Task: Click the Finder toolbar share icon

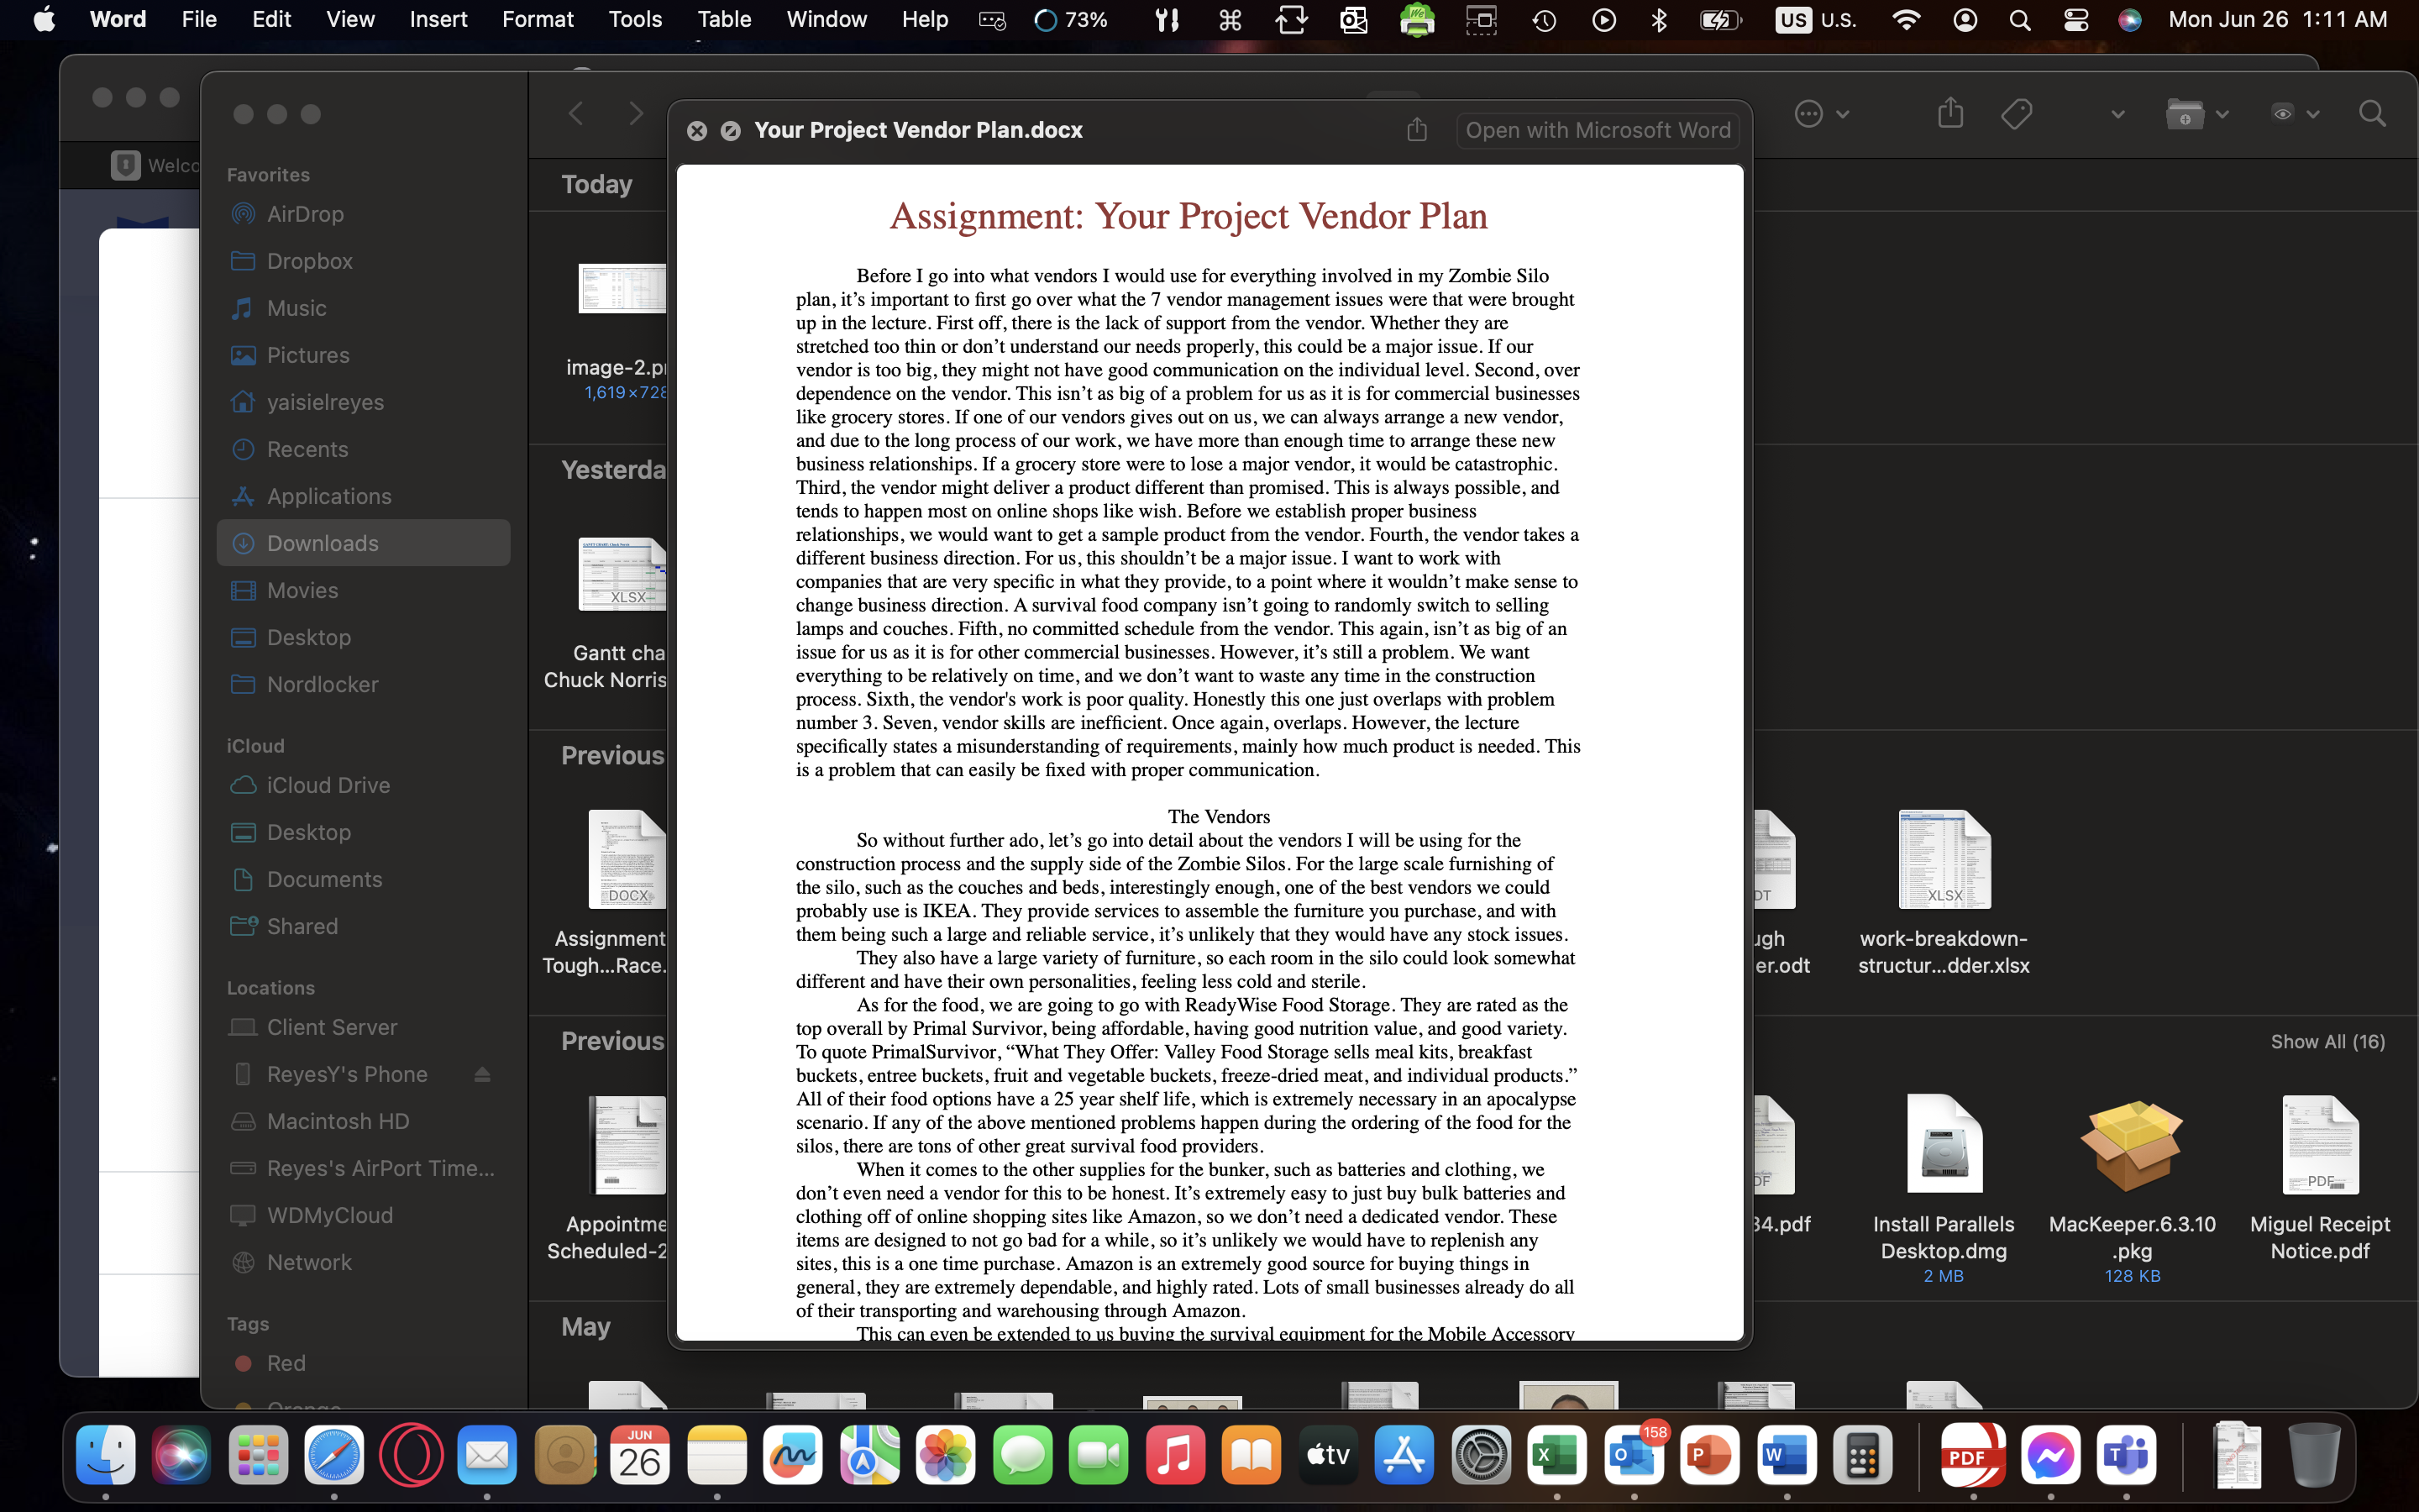Action: click(x=1950, y=113)
